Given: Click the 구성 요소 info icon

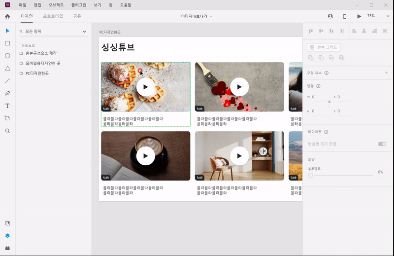Looking at the screenshot, I should coord(327,73).
